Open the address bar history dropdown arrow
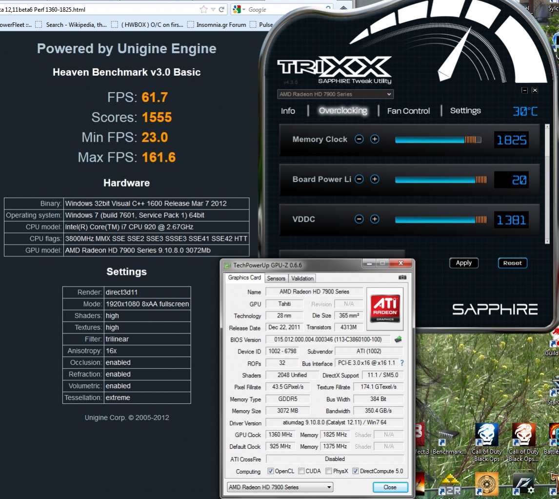This screenshot has width=559, height=499. point(213,10)
